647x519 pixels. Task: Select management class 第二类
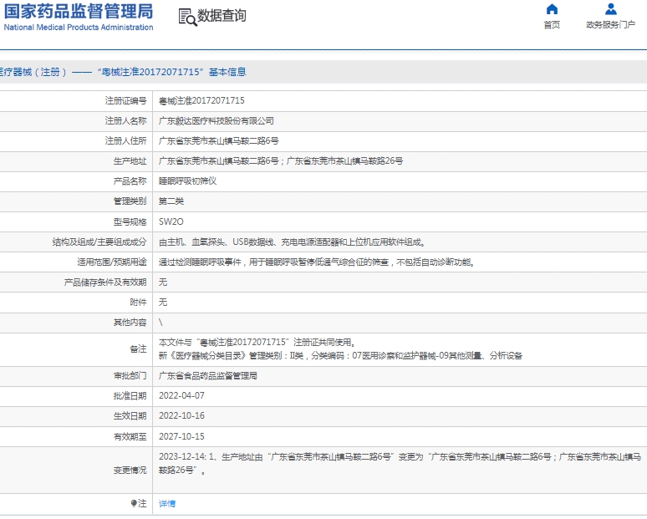click(171, 201)
